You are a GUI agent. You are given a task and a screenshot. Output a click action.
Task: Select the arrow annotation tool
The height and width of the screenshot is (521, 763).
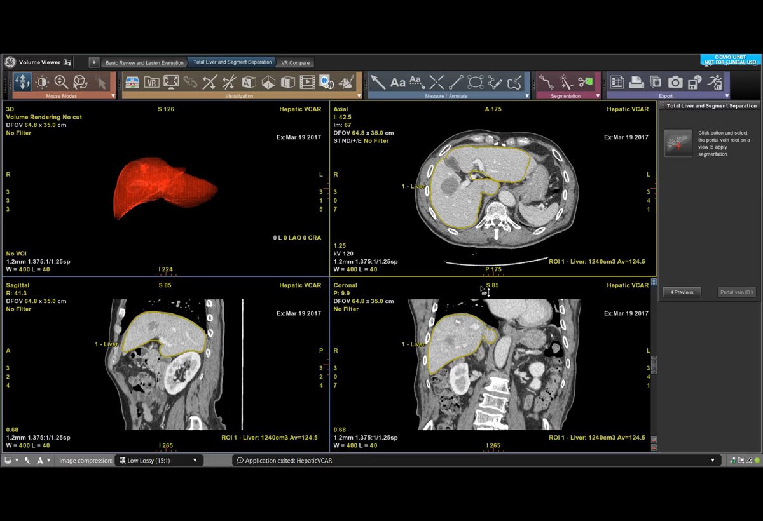378,82
